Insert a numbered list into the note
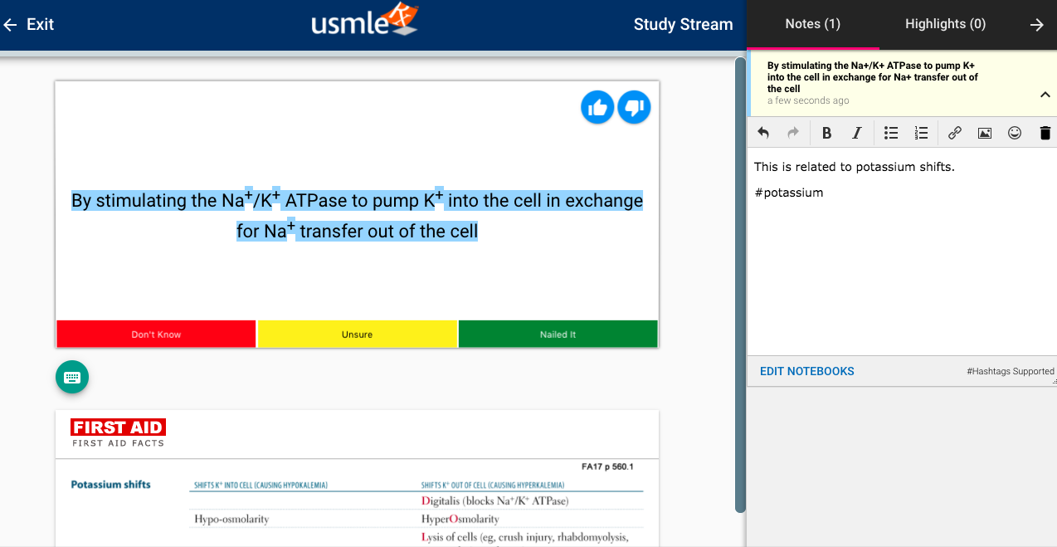Screen dimensions: 1057x547 [921, 133]
